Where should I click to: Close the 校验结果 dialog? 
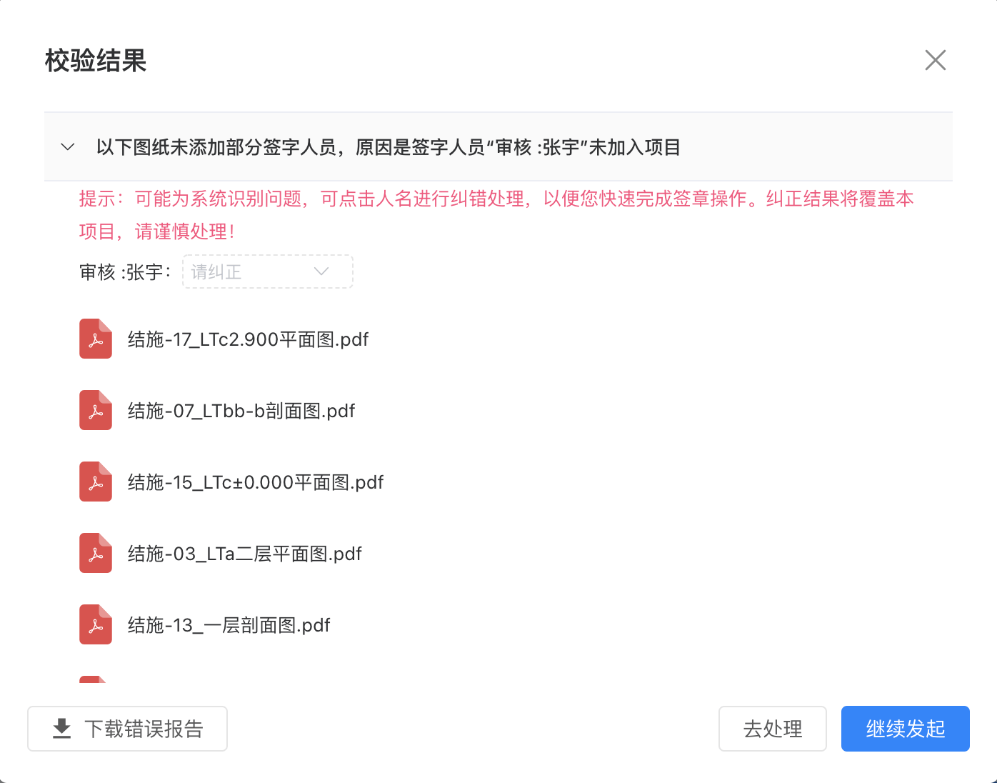tap(935, 60)
